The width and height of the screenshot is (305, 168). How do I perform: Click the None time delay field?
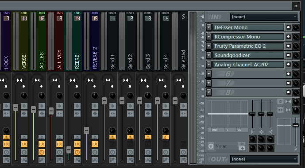(226, 146)
